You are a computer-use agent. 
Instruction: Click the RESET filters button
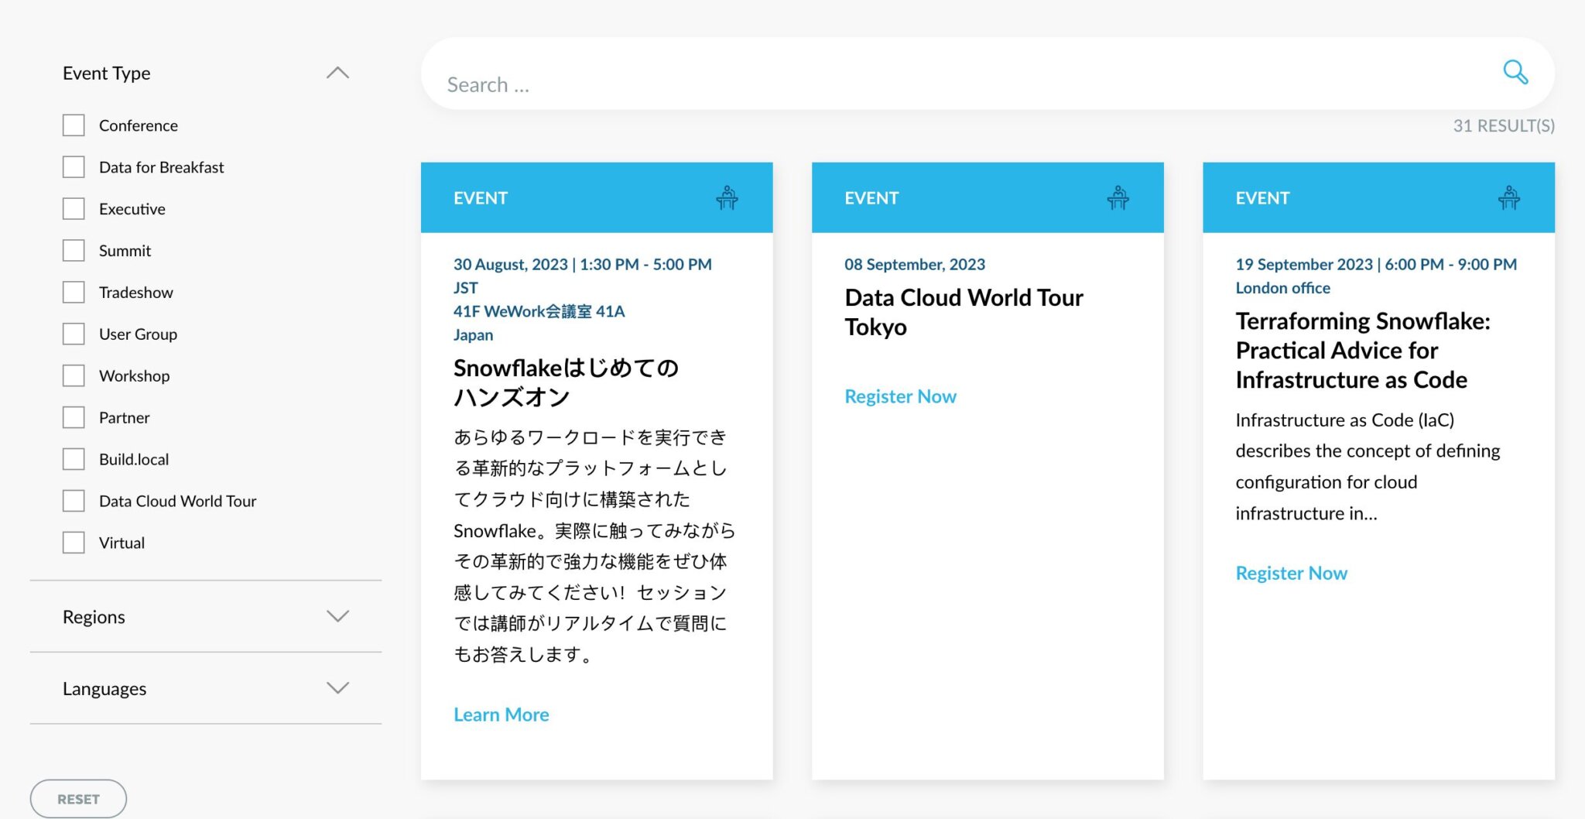[x=78, y=799]
